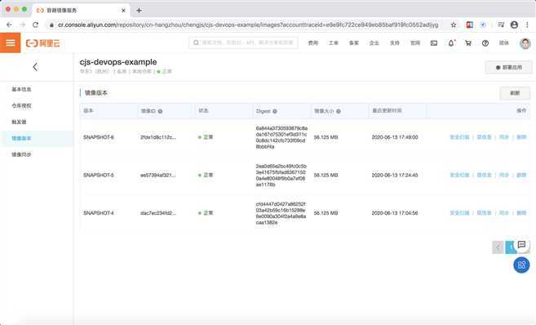Open the user avatar menu
The image size is (536, 325).
[x=525, y=43]
